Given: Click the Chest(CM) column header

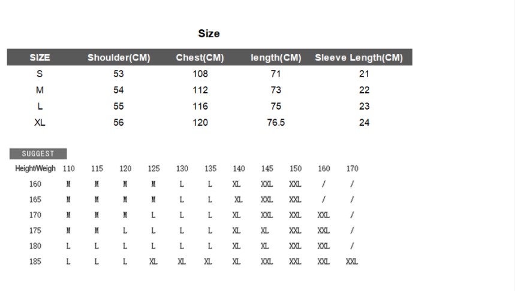Looking at the screenshot, I should click(200, 57).
